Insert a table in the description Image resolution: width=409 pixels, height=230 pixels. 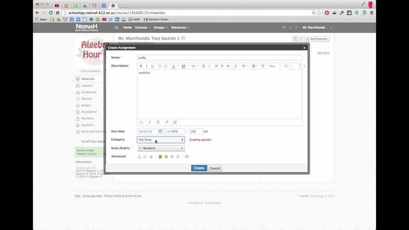click(253, 66)
